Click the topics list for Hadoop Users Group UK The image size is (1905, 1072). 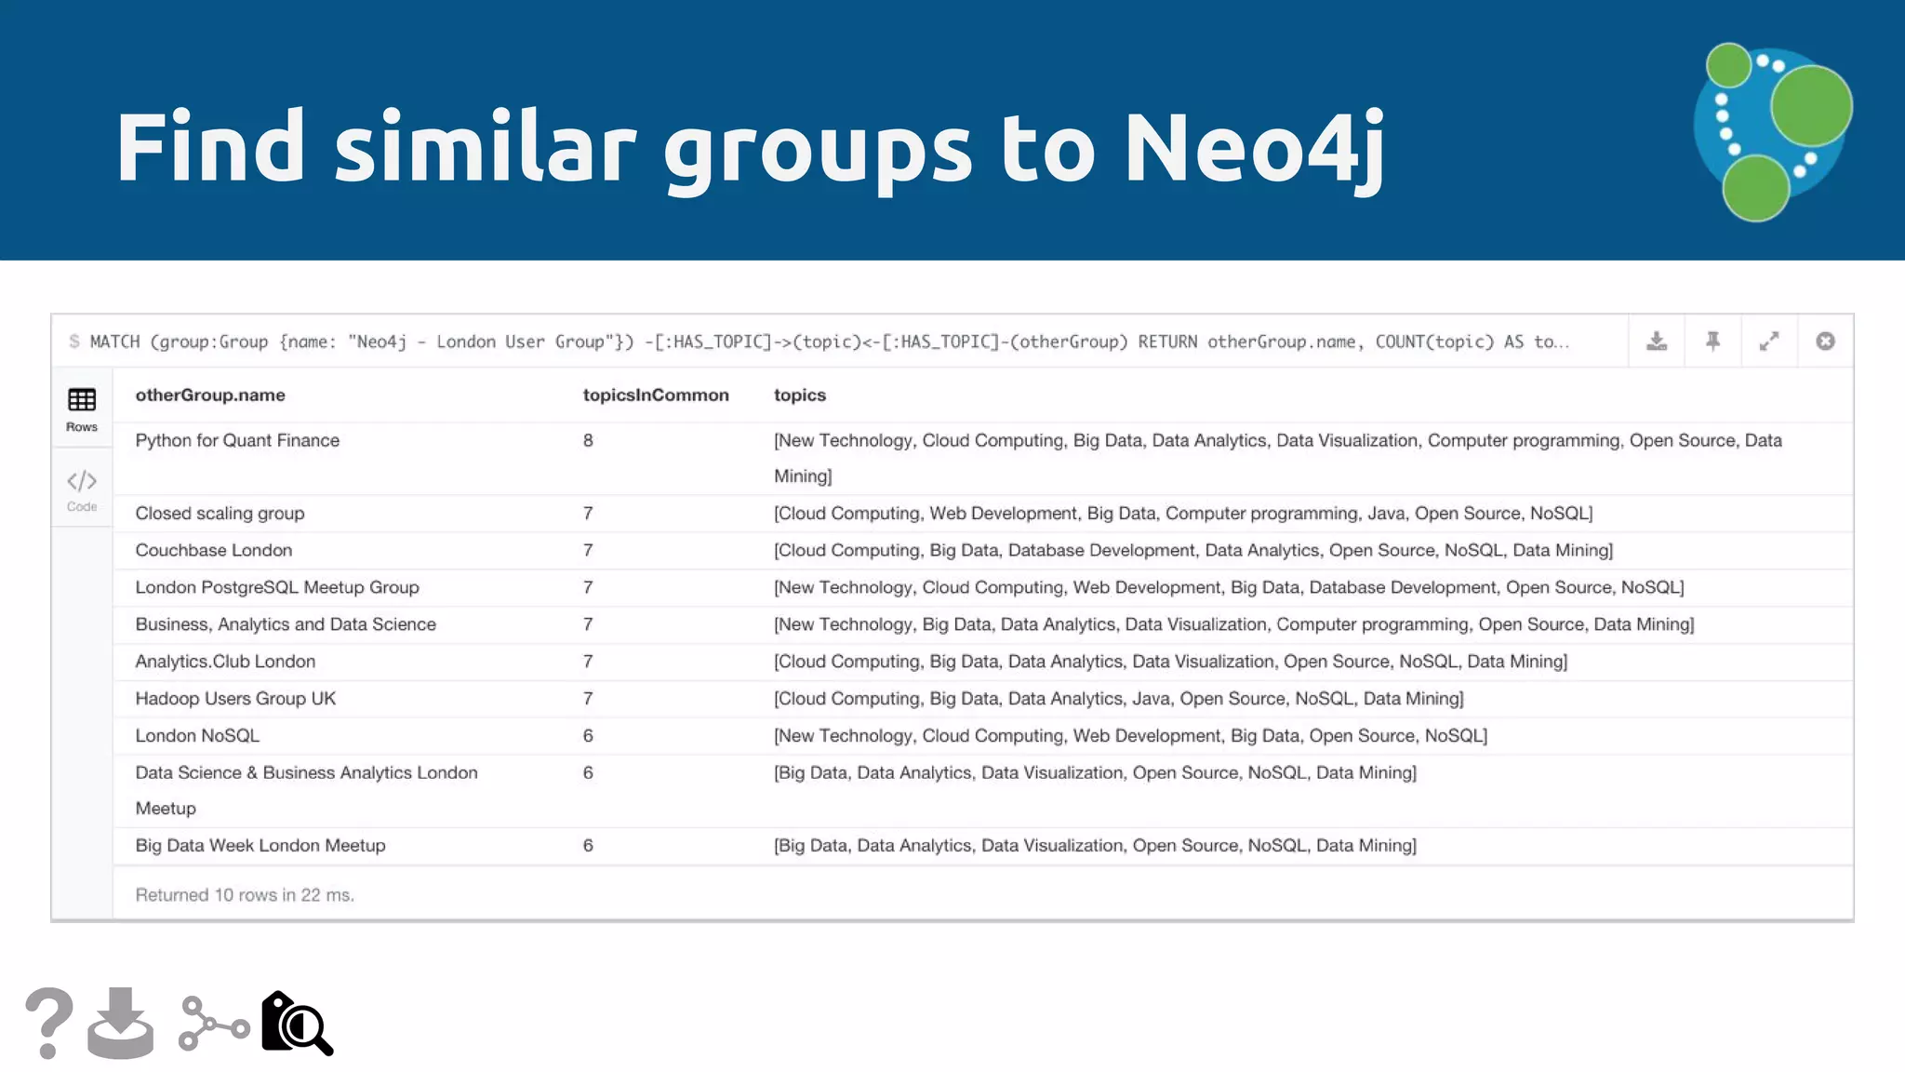(1119, 699)
